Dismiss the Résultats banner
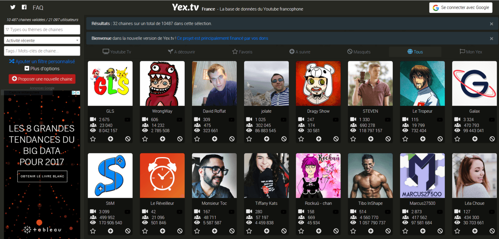 491,24
